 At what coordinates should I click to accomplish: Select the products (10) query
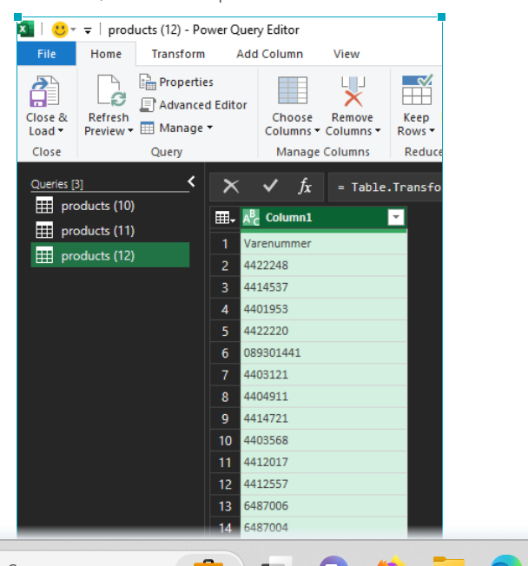pyautogui.click(x=110, y=206)
